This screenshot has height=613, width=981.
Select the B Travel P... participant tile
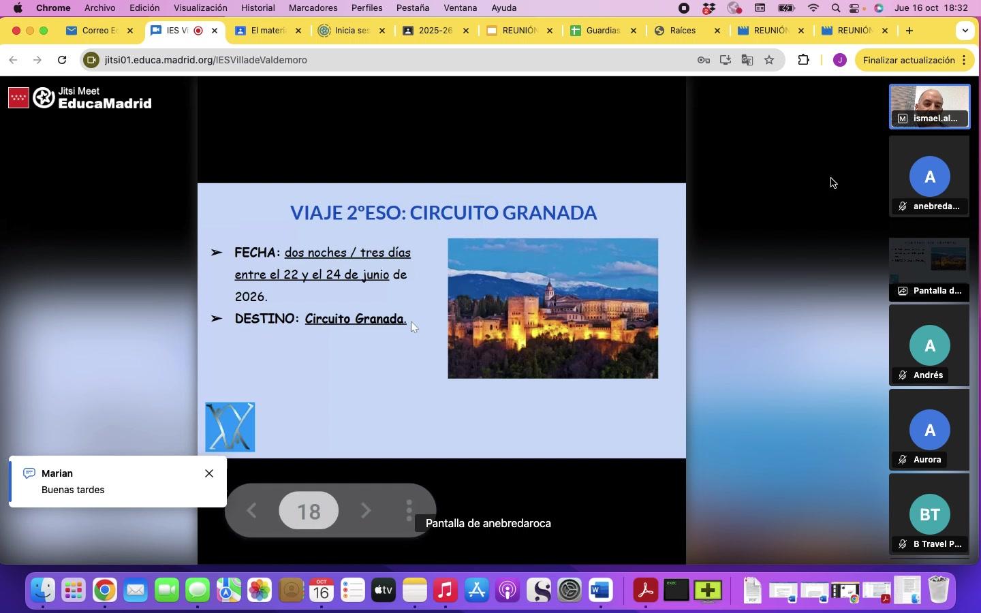click(930, 514)
